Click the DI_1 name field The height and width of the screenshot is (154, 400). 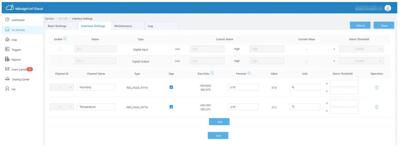(95, 49)
